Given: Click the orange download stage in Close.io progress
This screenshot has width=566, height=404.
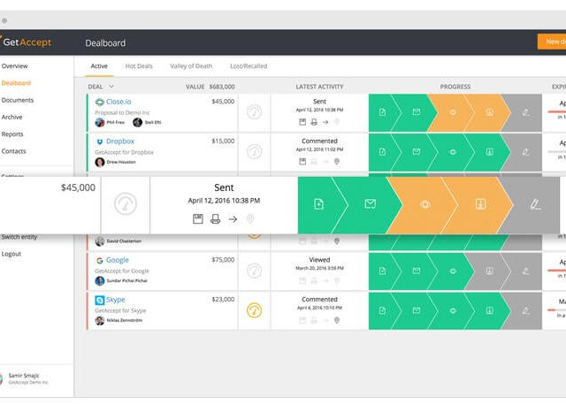Looking at the screenshot, I should [489, 112].
